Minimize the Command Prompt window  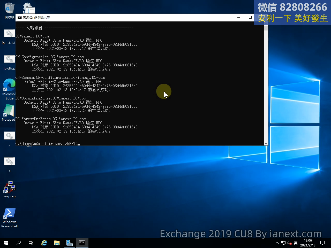point(239,17)
